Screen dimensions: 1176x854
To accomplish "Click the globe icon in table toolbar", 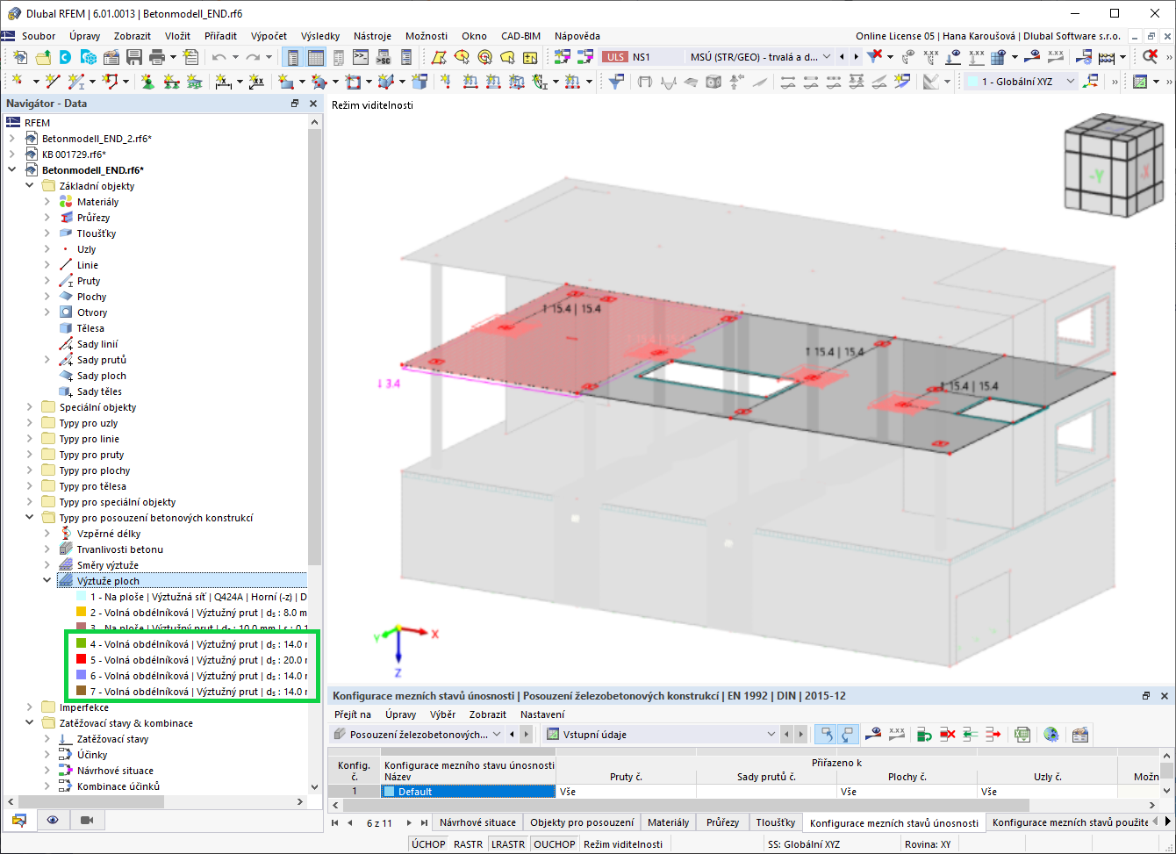I will click(1051, 734).
